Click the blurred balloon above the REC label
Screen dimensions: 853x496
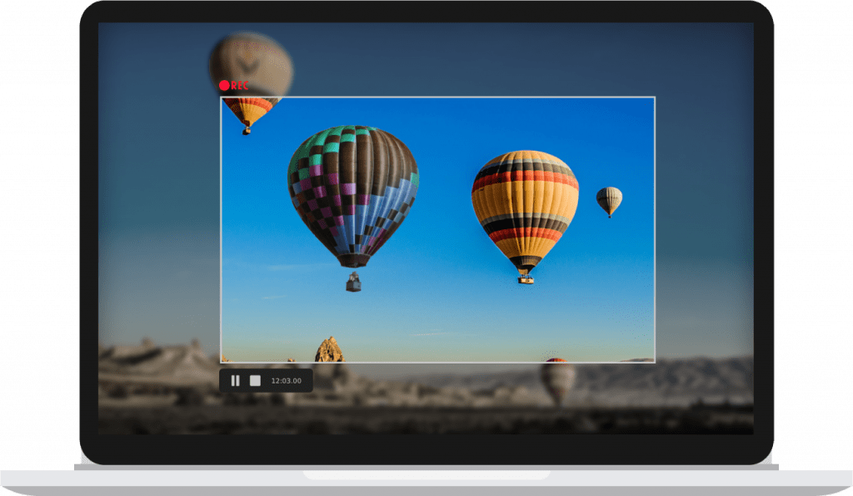[251, 61]
